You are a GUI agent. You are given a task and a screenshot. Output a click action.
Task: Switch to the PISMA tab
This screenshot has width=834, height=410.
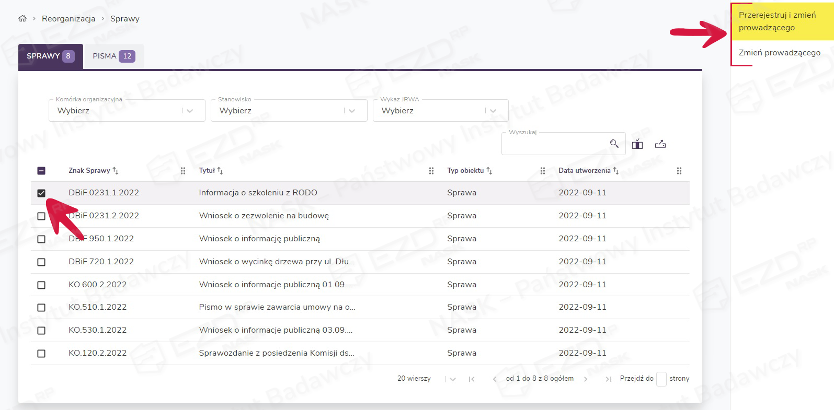(x=113, y=56)
